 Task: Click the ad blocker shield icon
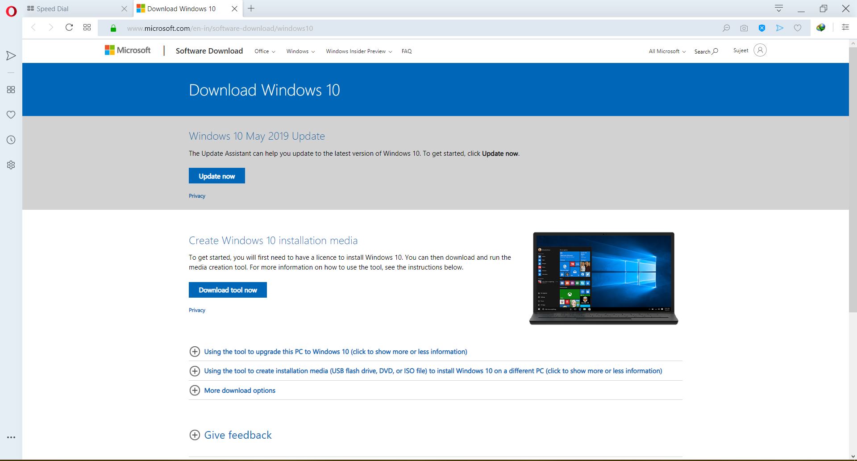[762, 28]
